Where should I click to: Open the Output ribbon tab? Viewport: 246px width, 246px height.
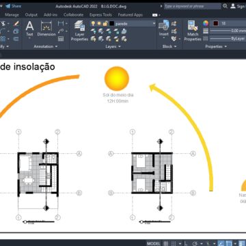[x=31, y=15]
